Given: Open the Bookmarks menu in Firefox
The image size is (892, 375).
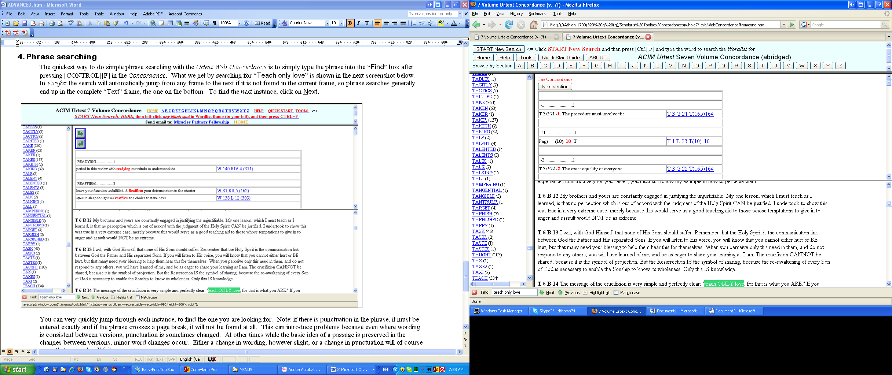Looking at the screenshot, I should [x=538, y=14].
